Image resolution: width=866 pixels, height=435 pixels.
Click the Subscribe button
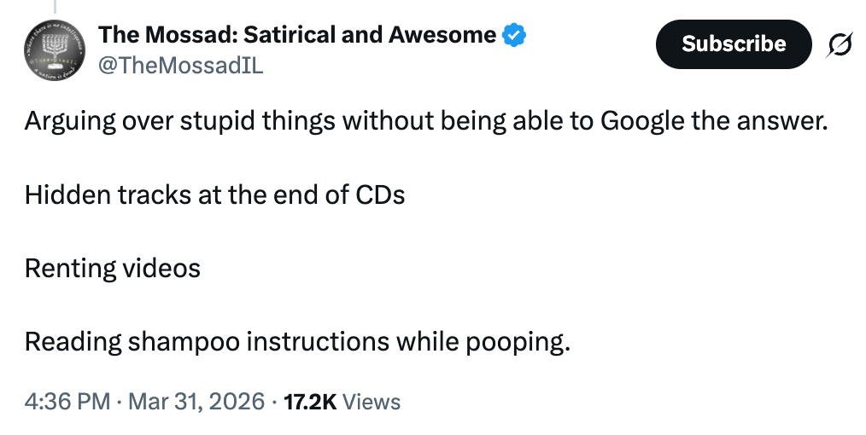(733, 43)
